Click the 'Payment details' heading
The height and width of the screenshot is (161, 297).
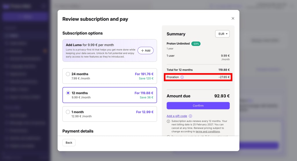(78, 131)
